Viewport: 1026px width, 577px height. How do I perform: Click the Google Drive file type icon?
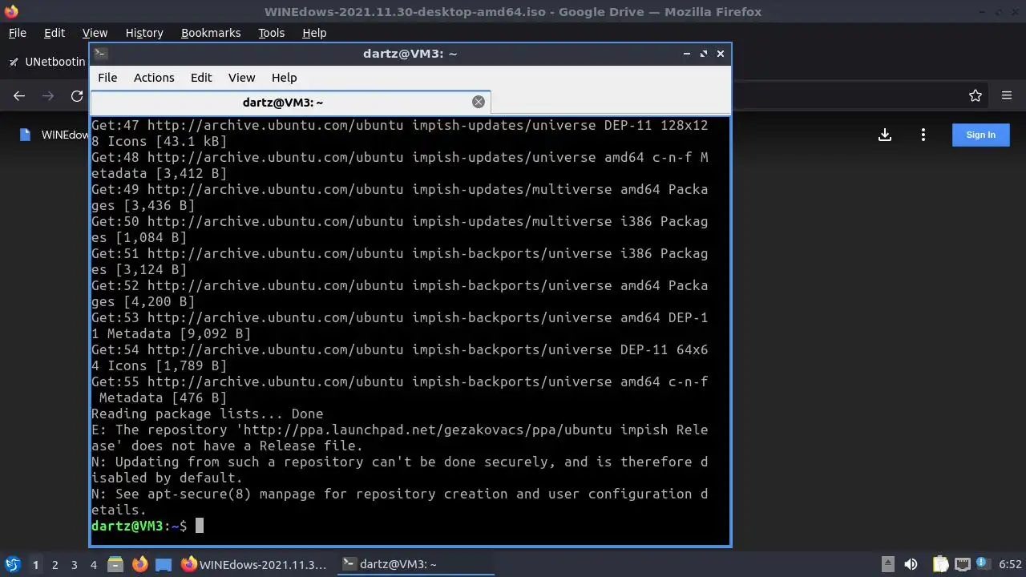tap(25, 135)
